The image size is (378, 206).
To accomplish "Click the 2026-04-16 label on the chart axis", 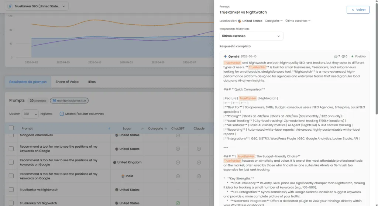I will [95, 62].
